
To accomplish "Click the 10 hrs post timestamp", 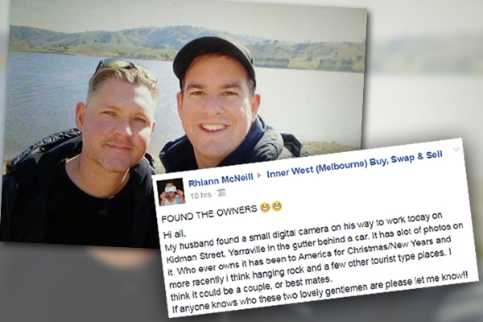I will click(x=200, y=196).
